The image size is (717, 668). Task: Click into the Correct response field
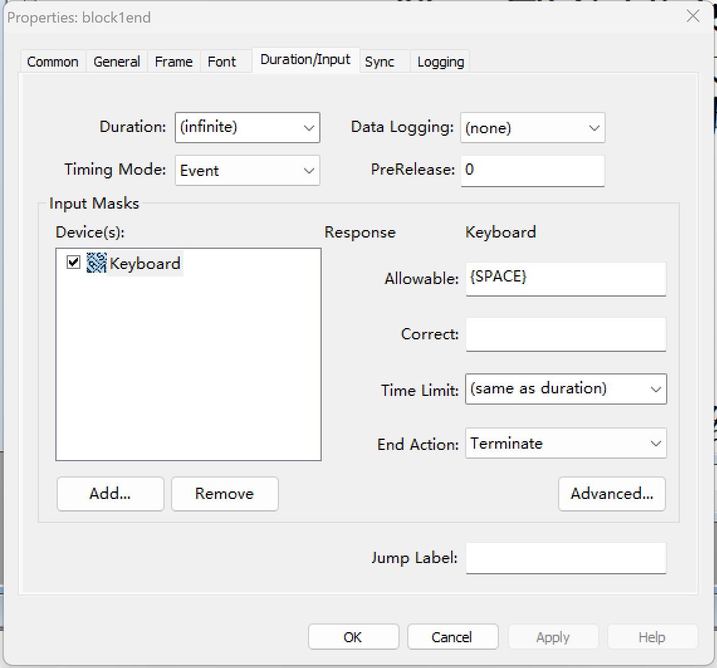[x=566, y=334]
